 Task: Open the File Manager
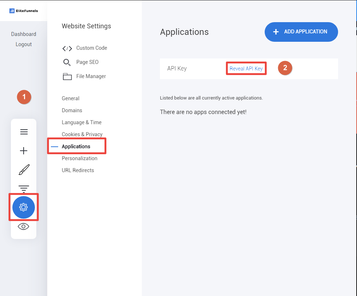point(84,76)
